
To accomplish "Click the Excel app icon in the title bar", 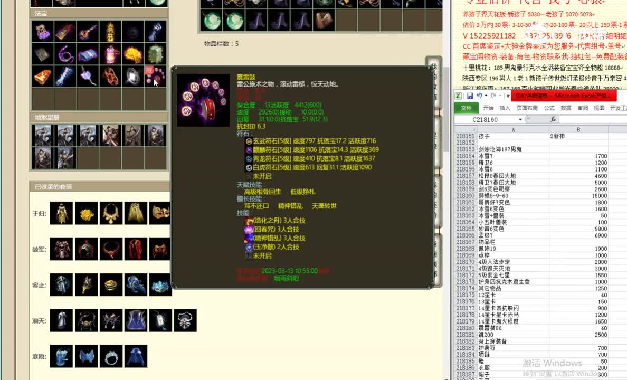I will pyautogui.click(x=459, y=96).
